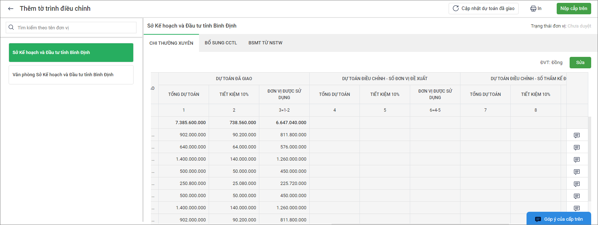Open the BSMT TỪ NSTW tab
The width and height of the screenshot is (598, 225).
click(x=265, y=43)
